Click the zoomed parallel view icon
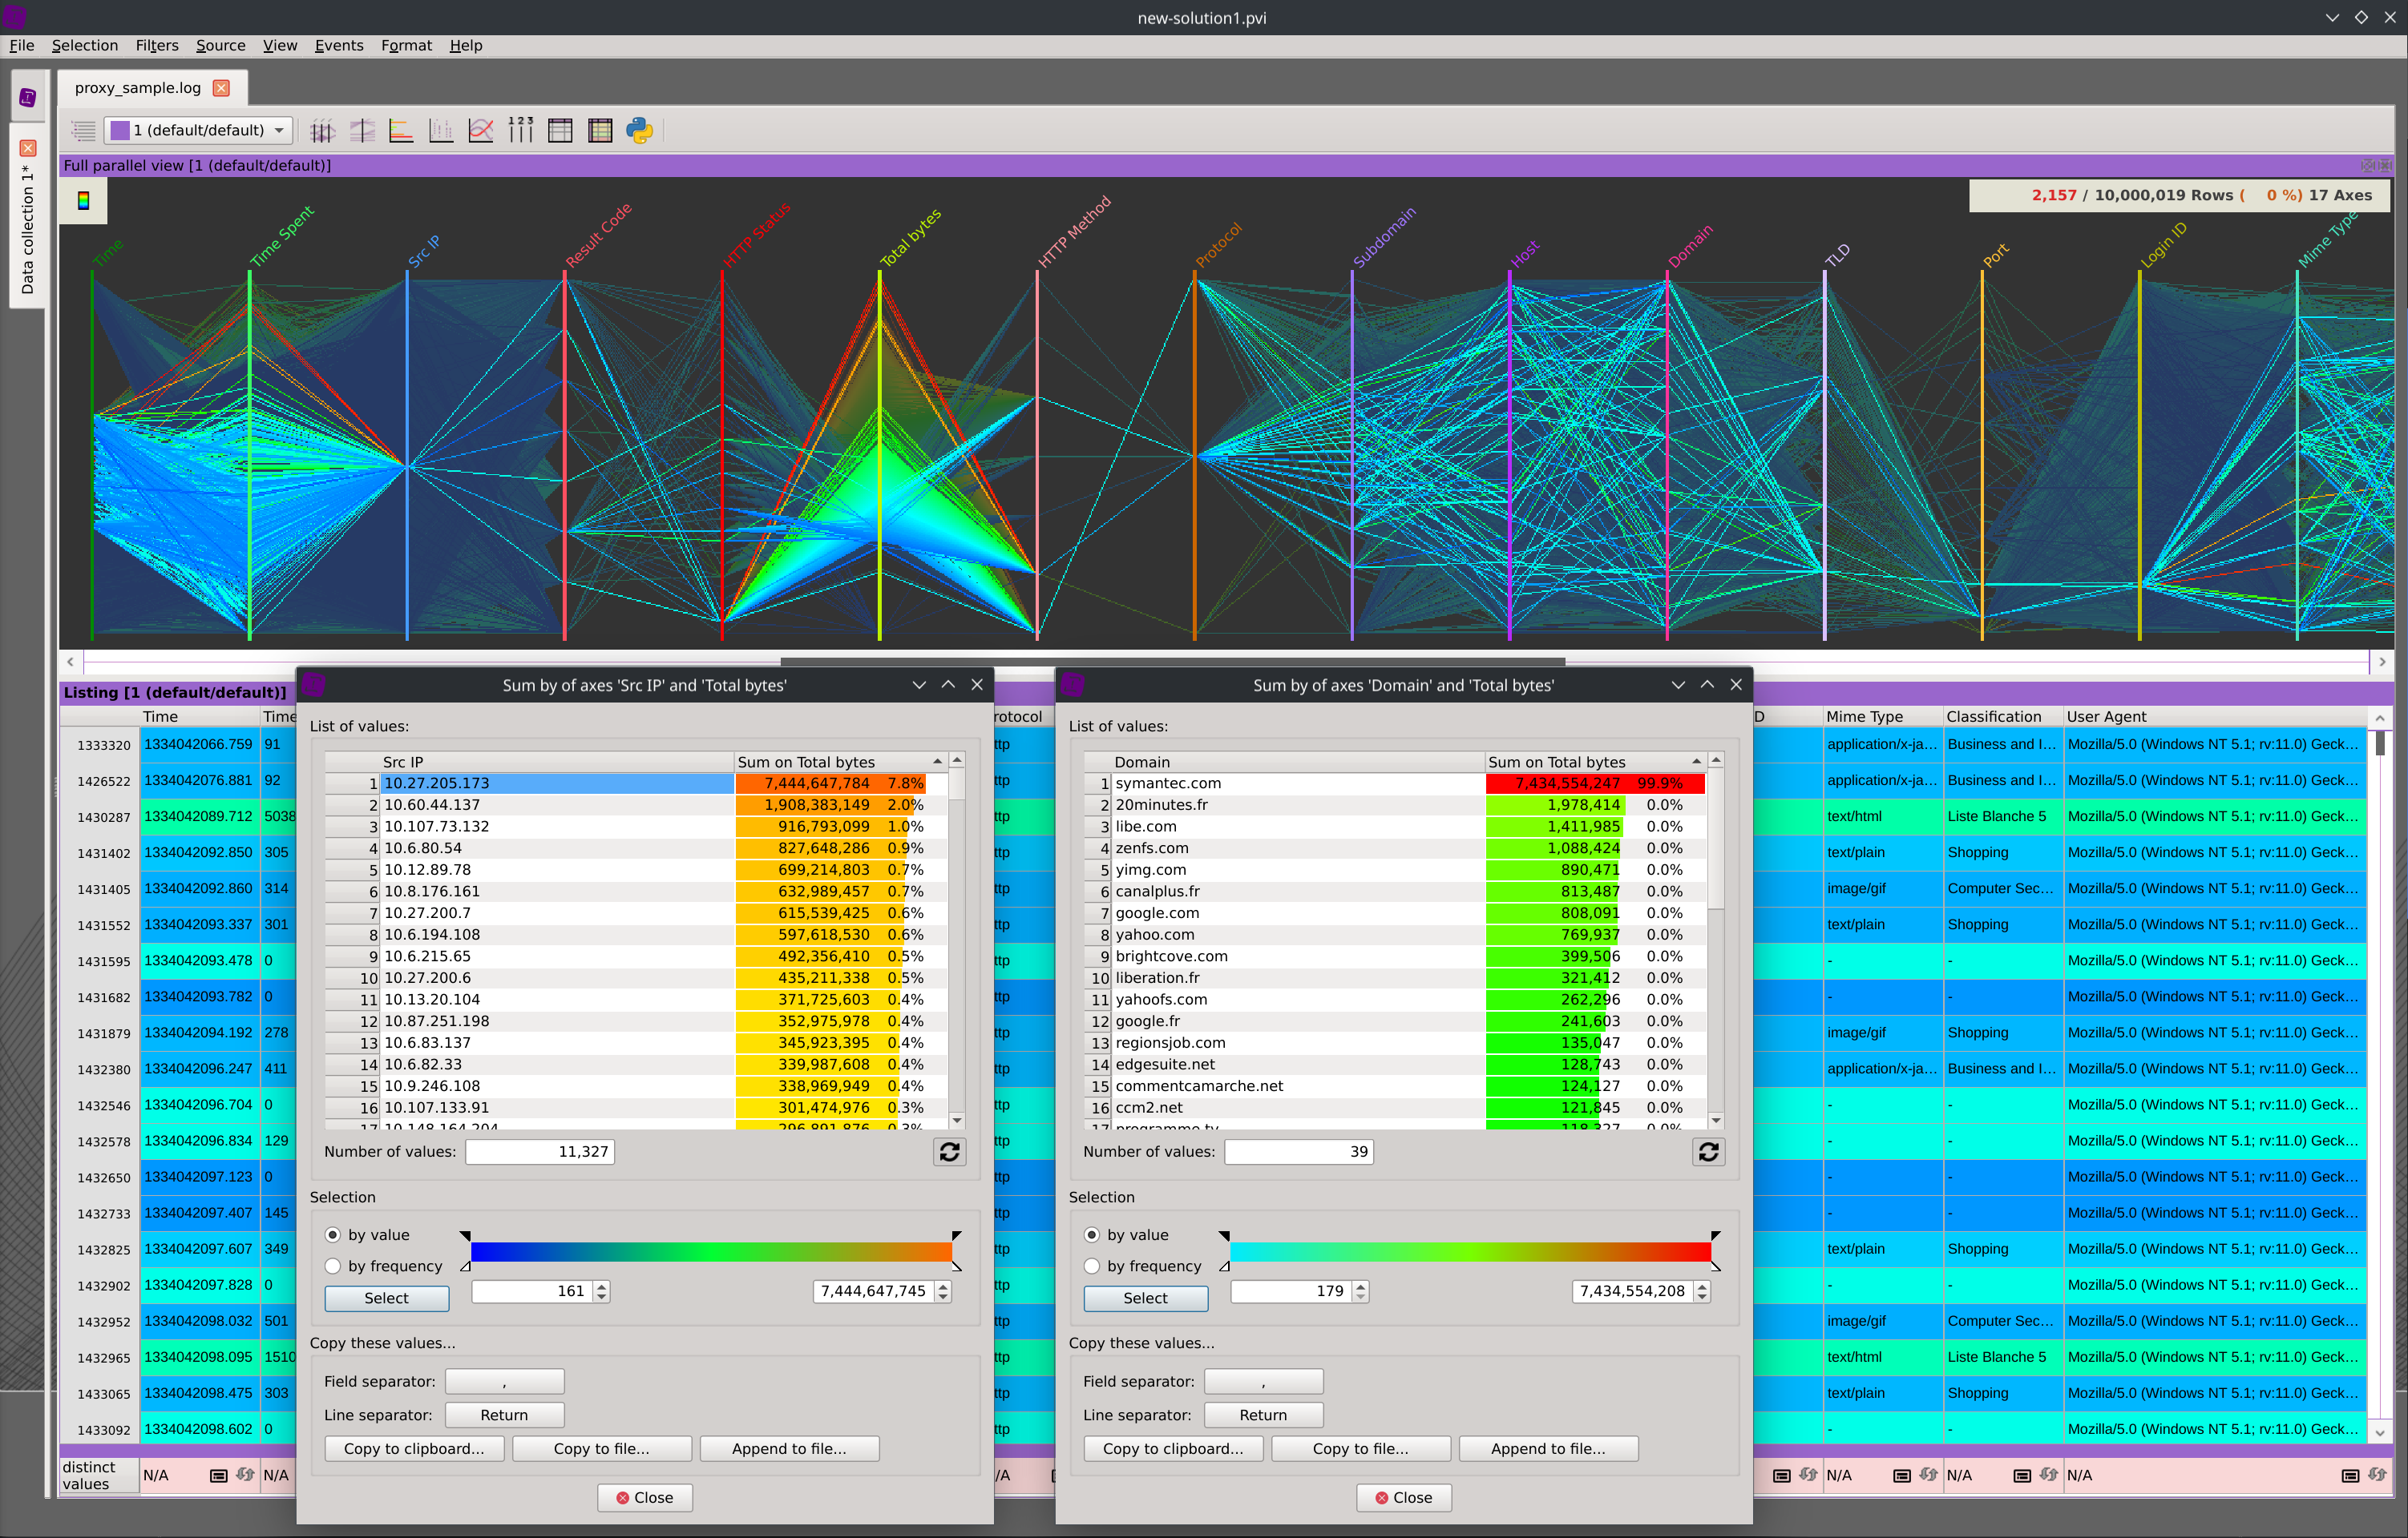Image resolution: width=2408 pixels, height=1538 pixels. pos(362,131)
